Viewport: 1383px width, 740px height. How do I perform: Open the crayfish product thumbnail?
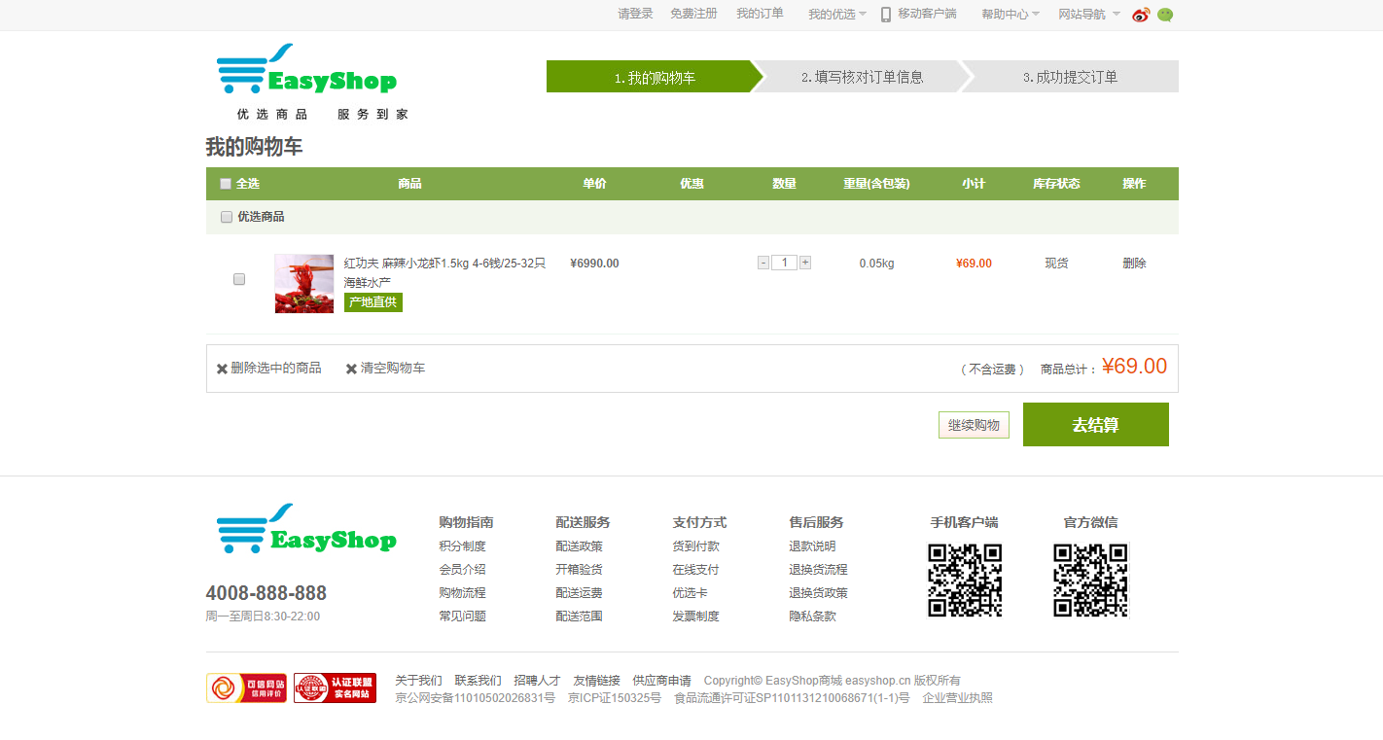304,284
